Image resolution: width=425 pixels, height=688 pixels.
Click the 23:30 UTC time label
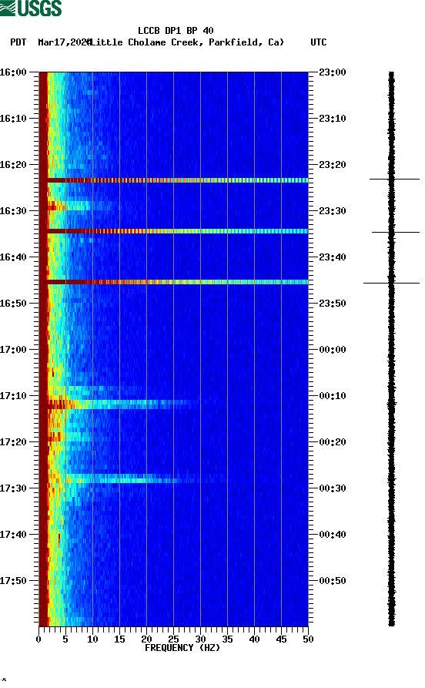pos(333,210)
